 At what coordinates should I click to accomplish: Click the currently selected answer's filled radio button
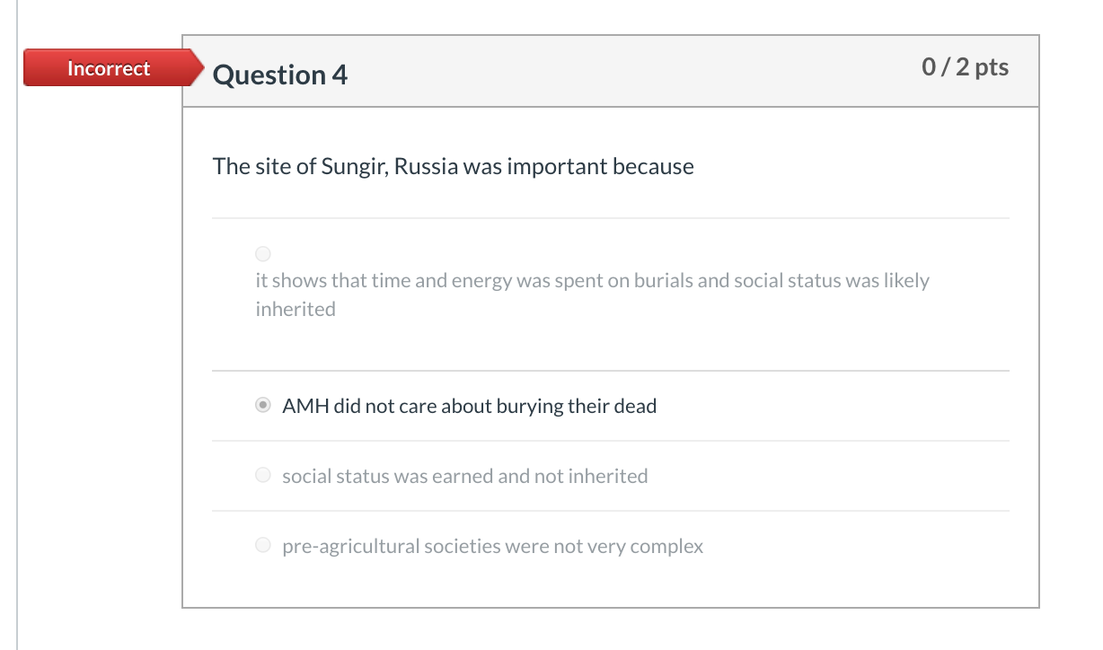point(261,405)
